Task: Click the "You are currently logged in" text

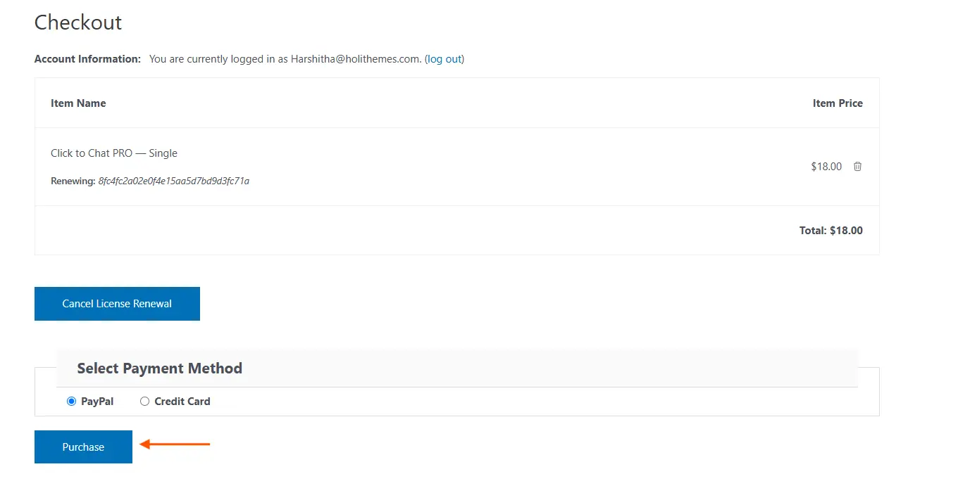Action: [x=218, y=59]
